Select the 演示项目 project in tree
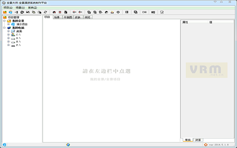 (22, 24)
